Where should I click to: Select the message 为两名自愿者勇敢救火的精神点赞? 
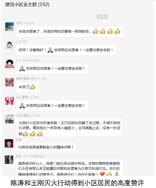[46, 147]
